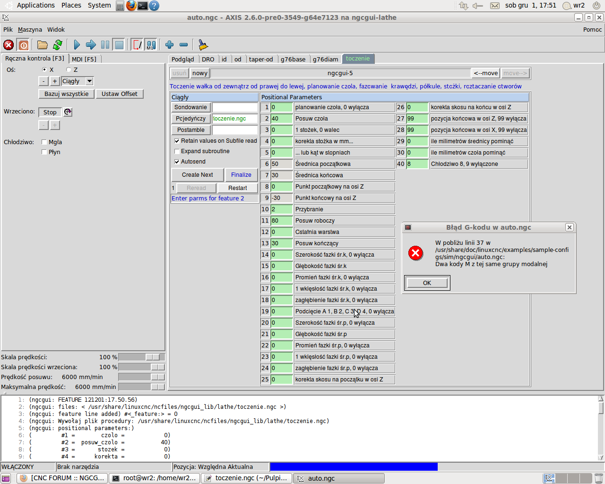Open the trash icon in bottom panel
This screenshot has height=484, width=605.
tap(599, 478)
